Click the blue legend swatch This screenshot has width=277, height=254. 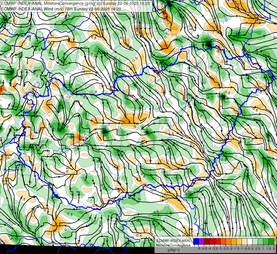[196, 242]
